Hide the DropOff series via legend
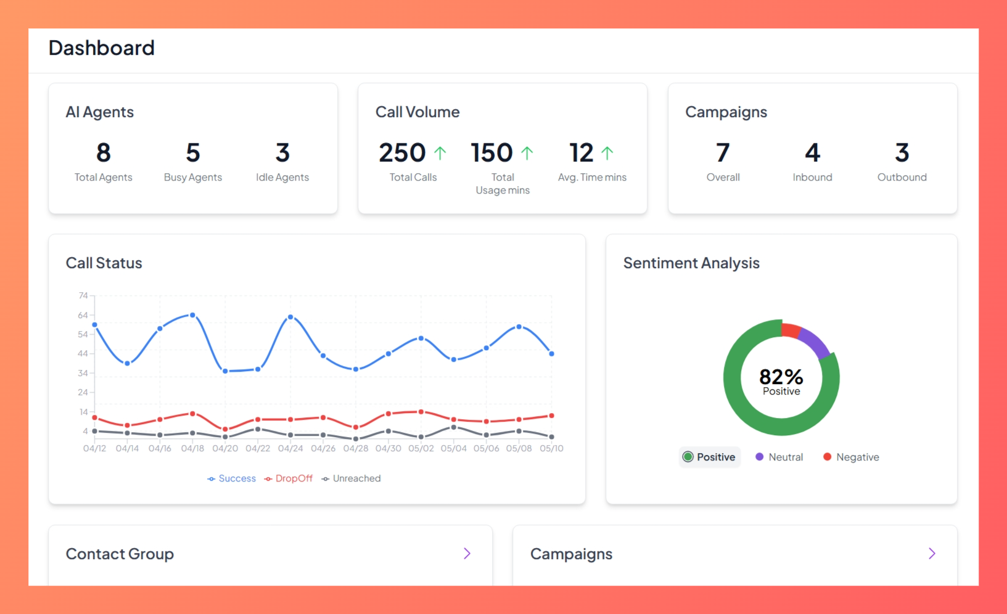 (x=288, y=478)
